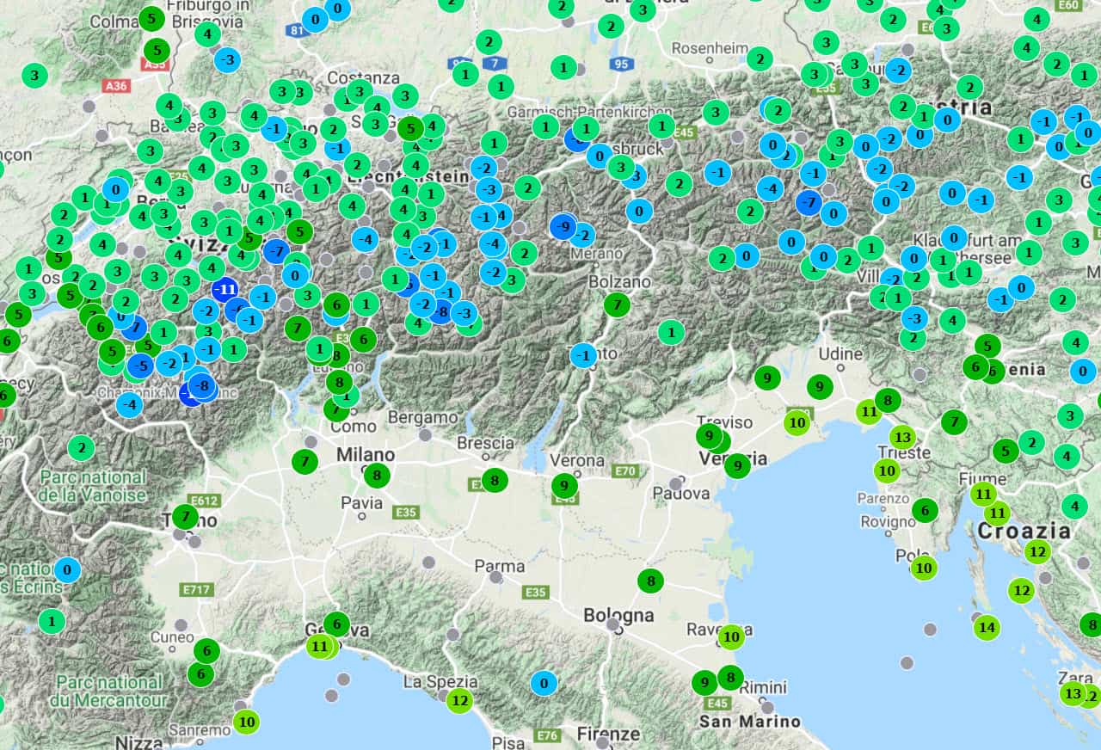Click the San Marino label

[x=749, y=722]
